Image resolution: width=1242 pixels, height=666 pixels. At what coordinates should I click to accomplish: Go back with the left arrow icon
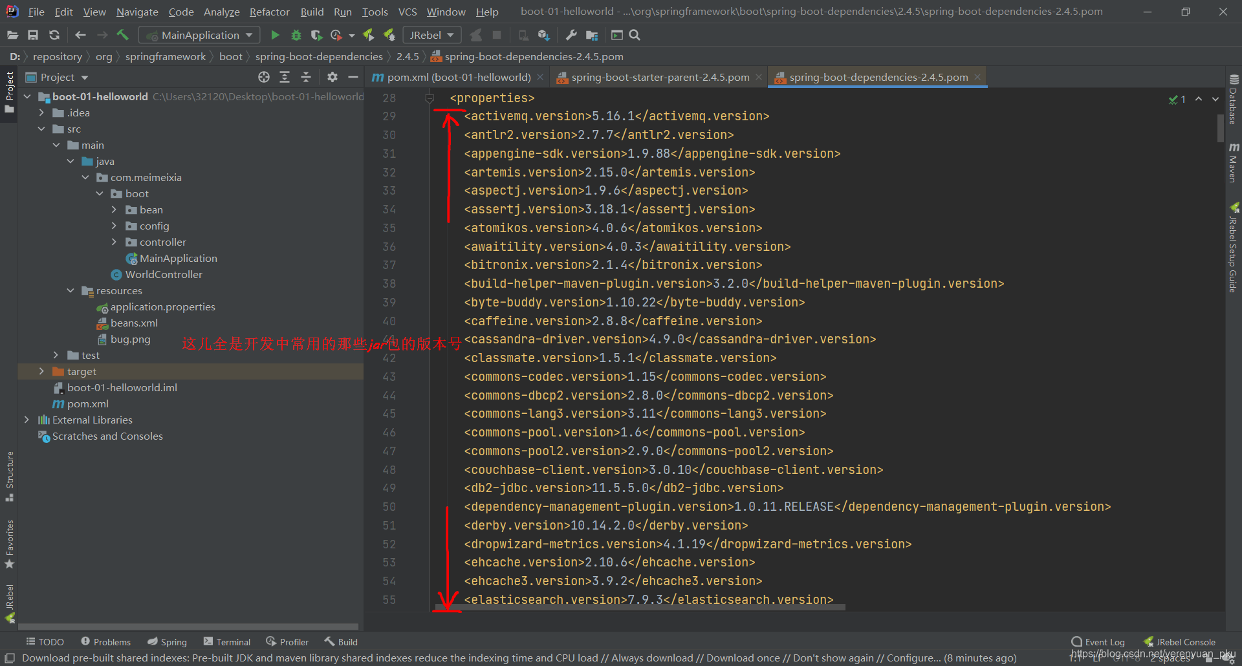pyautogui.click(x=80, y=35)
